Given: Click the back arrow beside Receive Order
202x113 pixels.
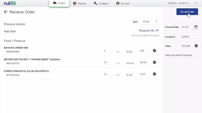Looking at the screenshot, I should (x=6, y=12).
